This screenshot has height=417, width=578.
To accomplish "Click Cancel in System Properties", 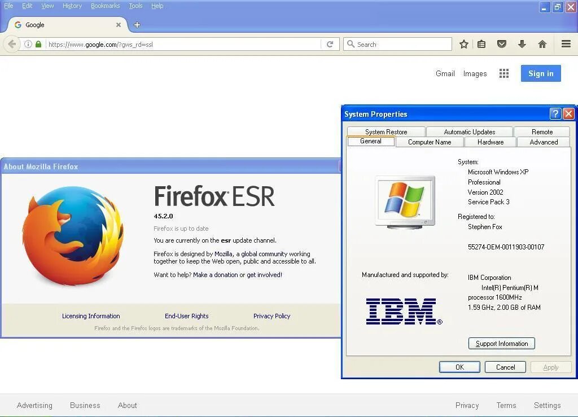I will coord(505,367).
